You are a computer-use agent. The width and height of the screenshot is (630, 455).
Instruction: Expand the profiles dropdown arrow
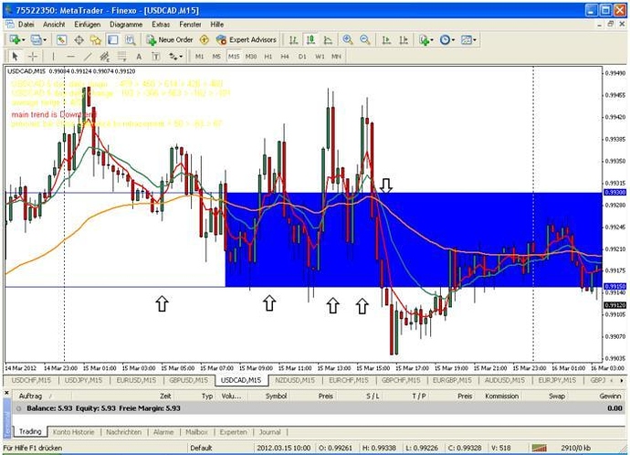[45, 40]
